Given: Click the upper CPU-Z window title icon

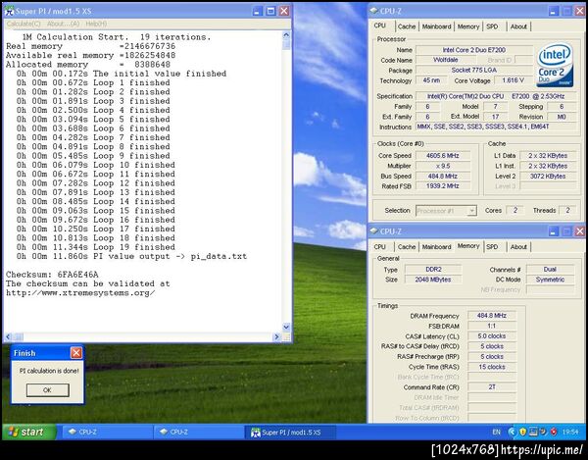Looking at the screenshot, I should [x=373, y=11].
